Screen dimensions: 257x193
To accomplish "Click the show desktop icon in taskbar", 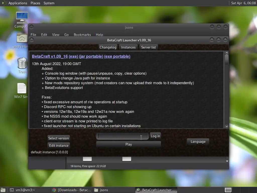I will tap(3, 190).
